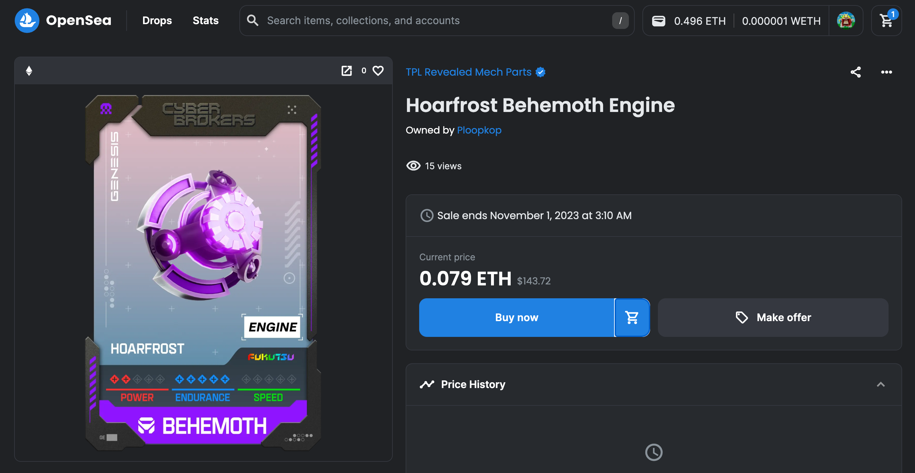
Task: Click the Price History header title
Action: tap(473, 384)
